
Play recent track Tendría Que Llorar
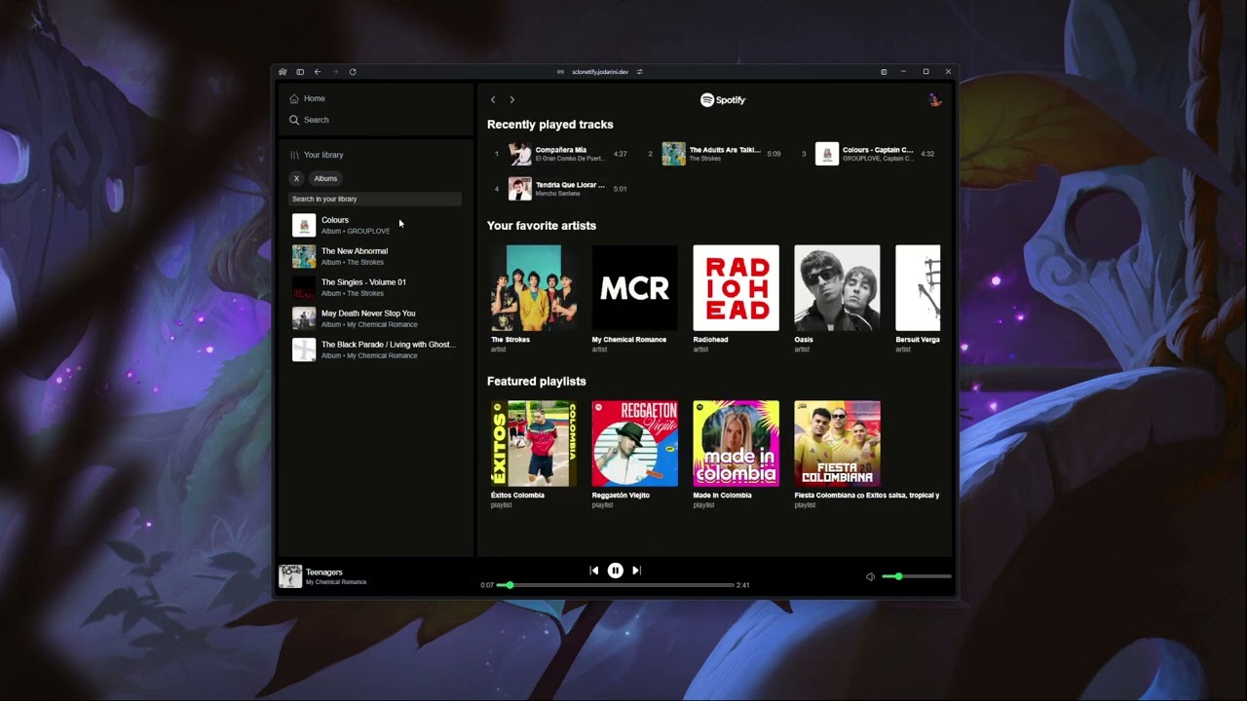(x=560, y=189)
